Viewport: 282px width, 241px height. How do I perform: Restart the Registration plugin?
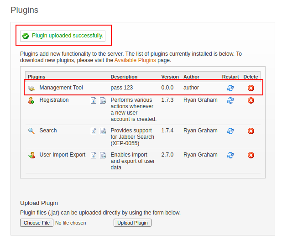230,100
